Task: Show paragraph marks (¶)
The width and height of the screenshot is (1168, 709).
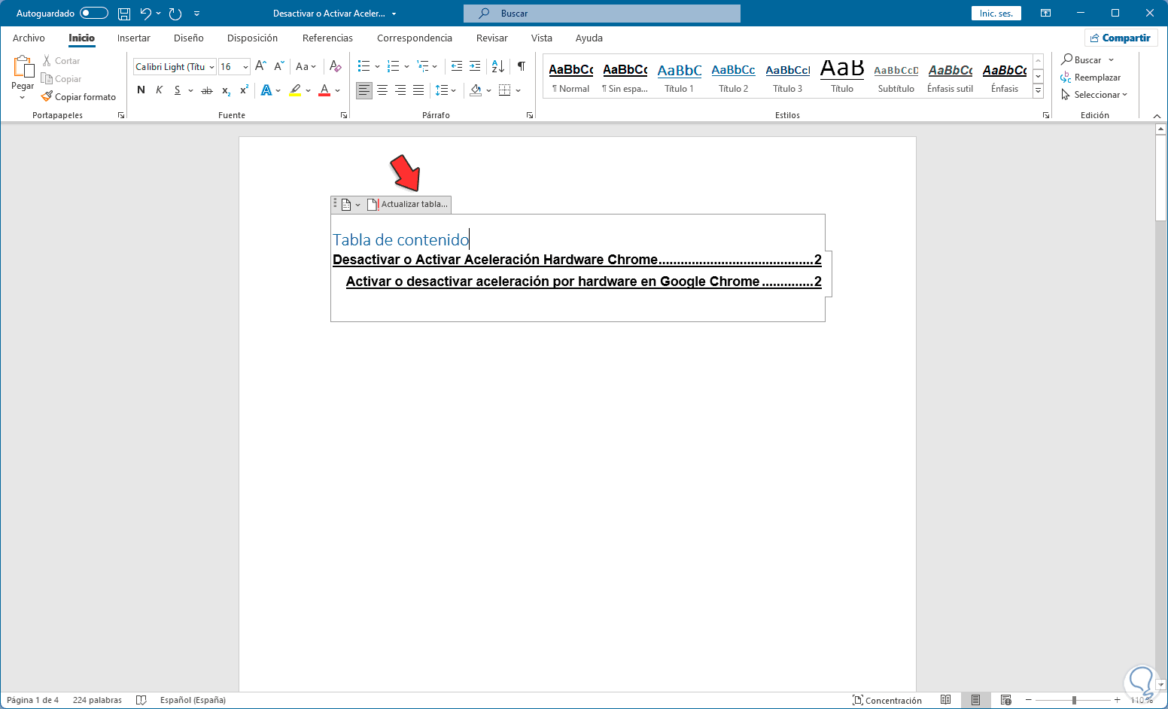Action: click(x=522, y=66)
